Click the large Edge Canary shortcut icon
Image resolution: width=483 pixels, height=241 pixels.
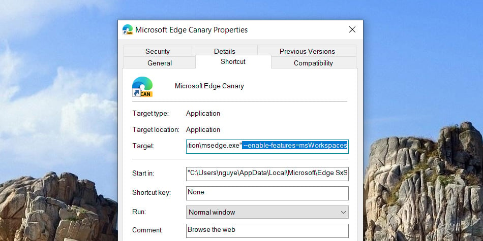[x=142, y=87]
